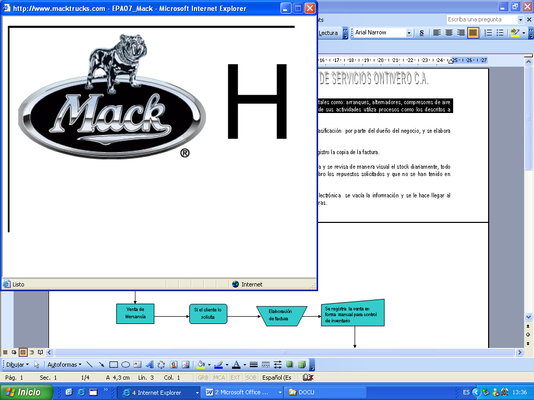Center the text in Word toolbar
534x400 pixels.
449,33
